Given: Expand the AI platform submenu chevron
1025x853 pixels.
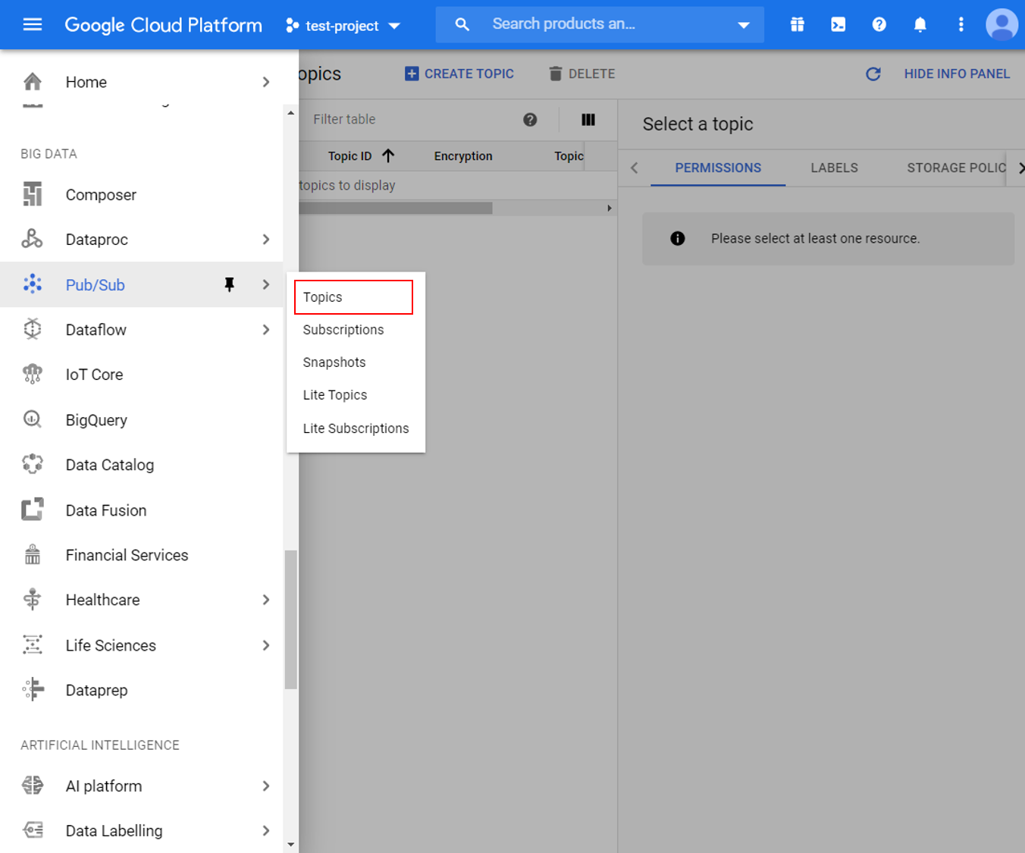Looking at the screenshot, I should [x=266, y=786].
